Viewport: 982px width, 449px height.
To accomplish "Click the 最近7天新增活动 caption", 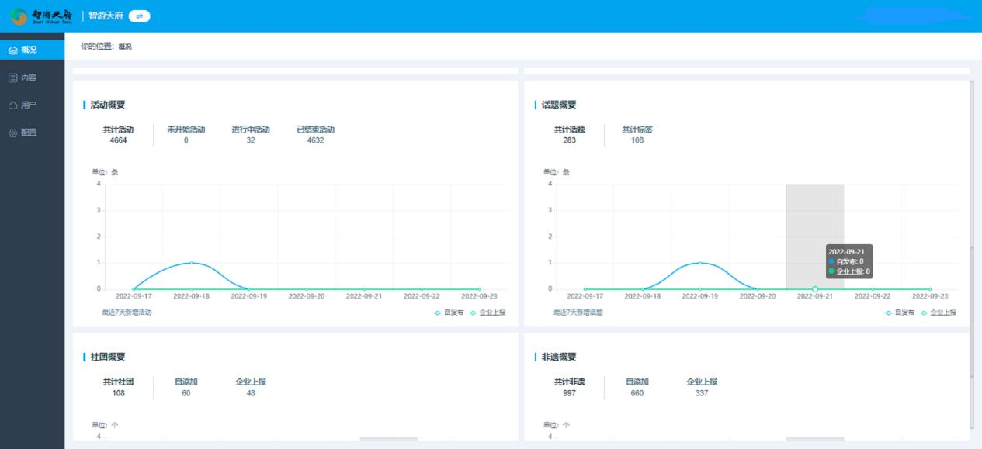I will click(x=127, y=312).
